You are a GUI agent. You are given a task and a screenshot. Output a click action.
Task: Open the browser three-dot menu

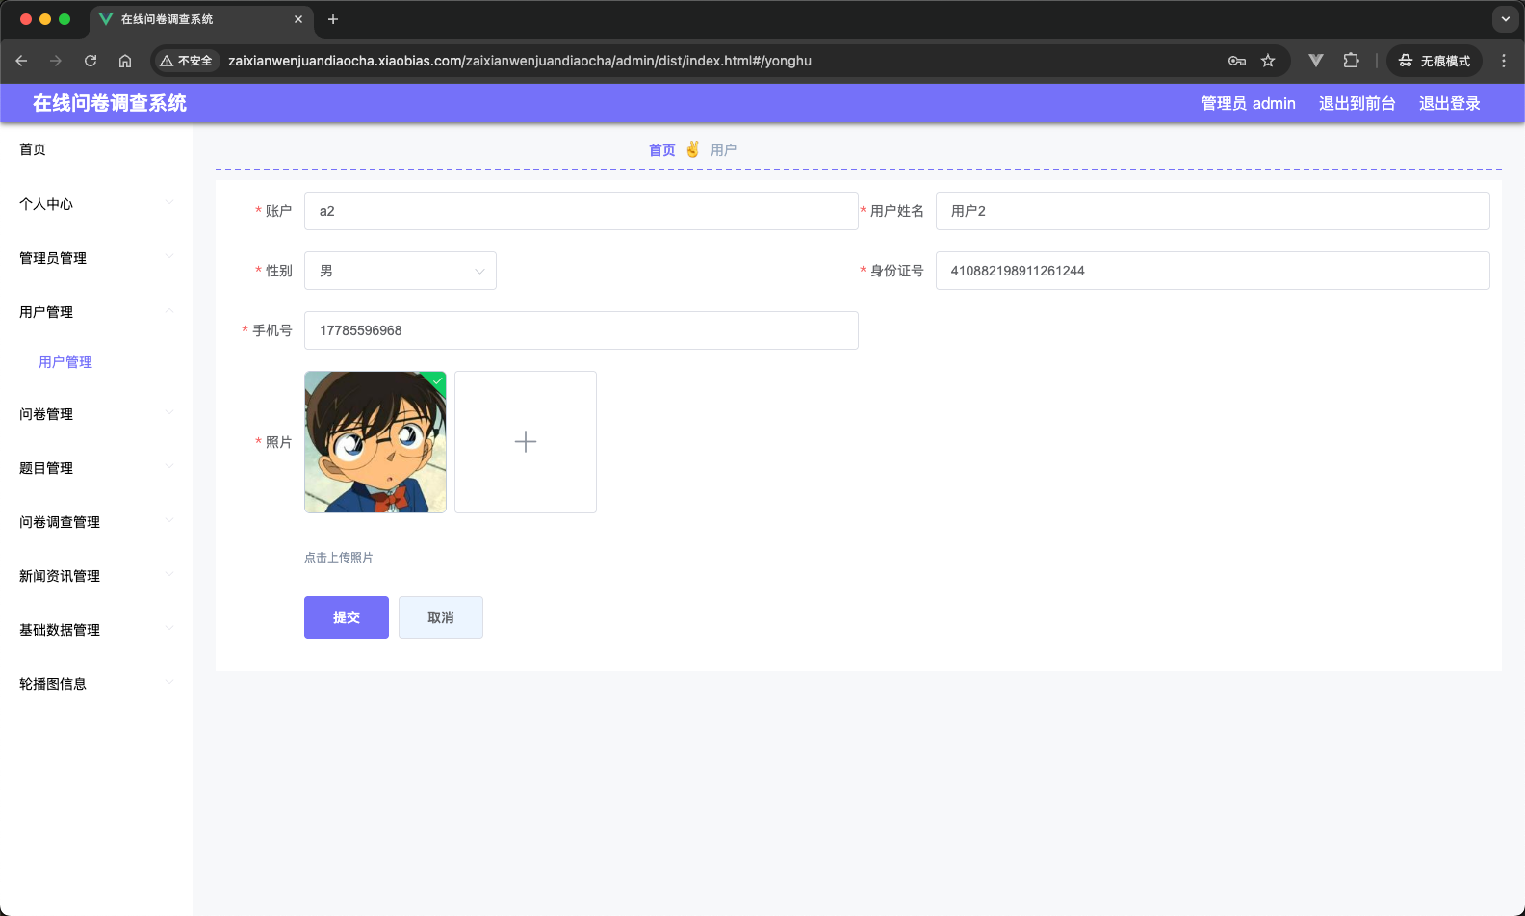tap(1504, 61)
